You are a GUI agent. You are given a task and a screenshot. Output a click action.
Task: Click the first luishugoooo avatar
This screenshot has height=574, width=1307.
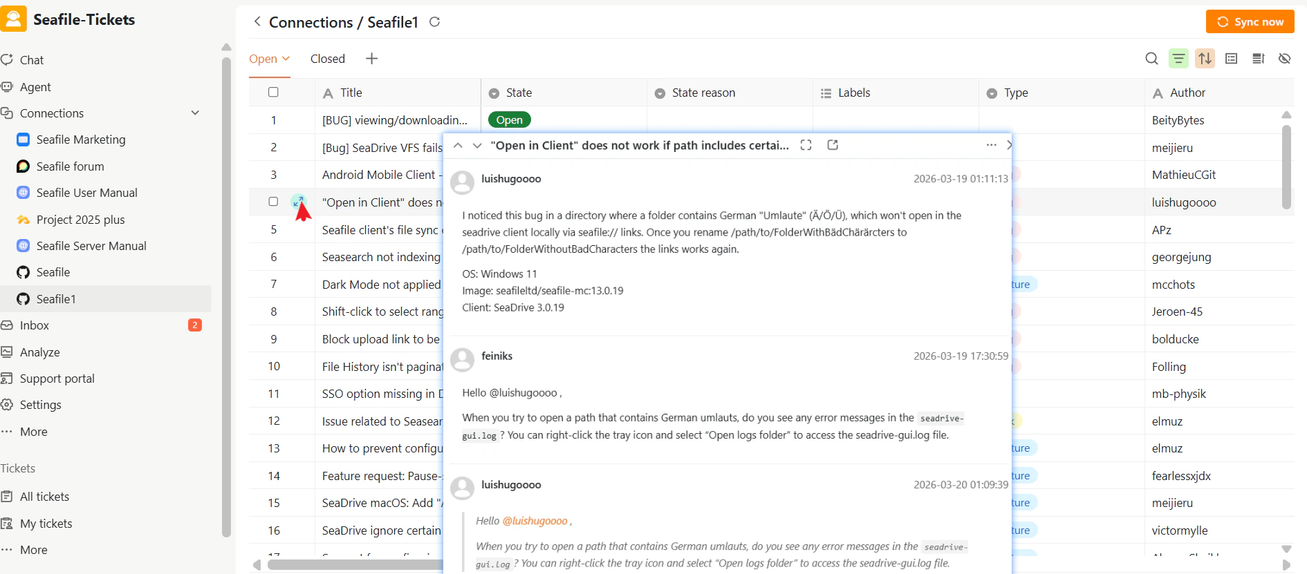click(462, 183)
